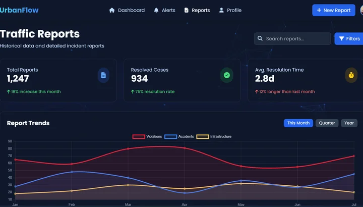The width and height of the screenshot is (363, 207).
Task: Click the Report Trends heading
Action: [28, 123]
